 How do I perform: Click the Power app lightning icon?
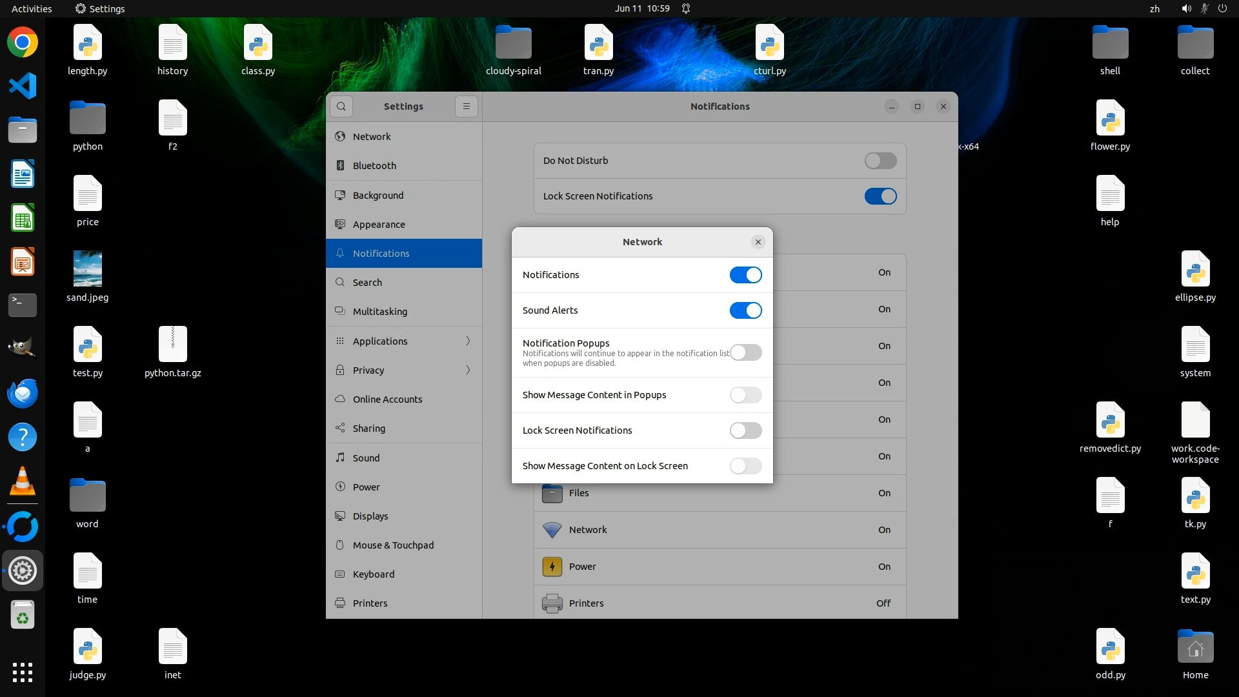[552, 567]
